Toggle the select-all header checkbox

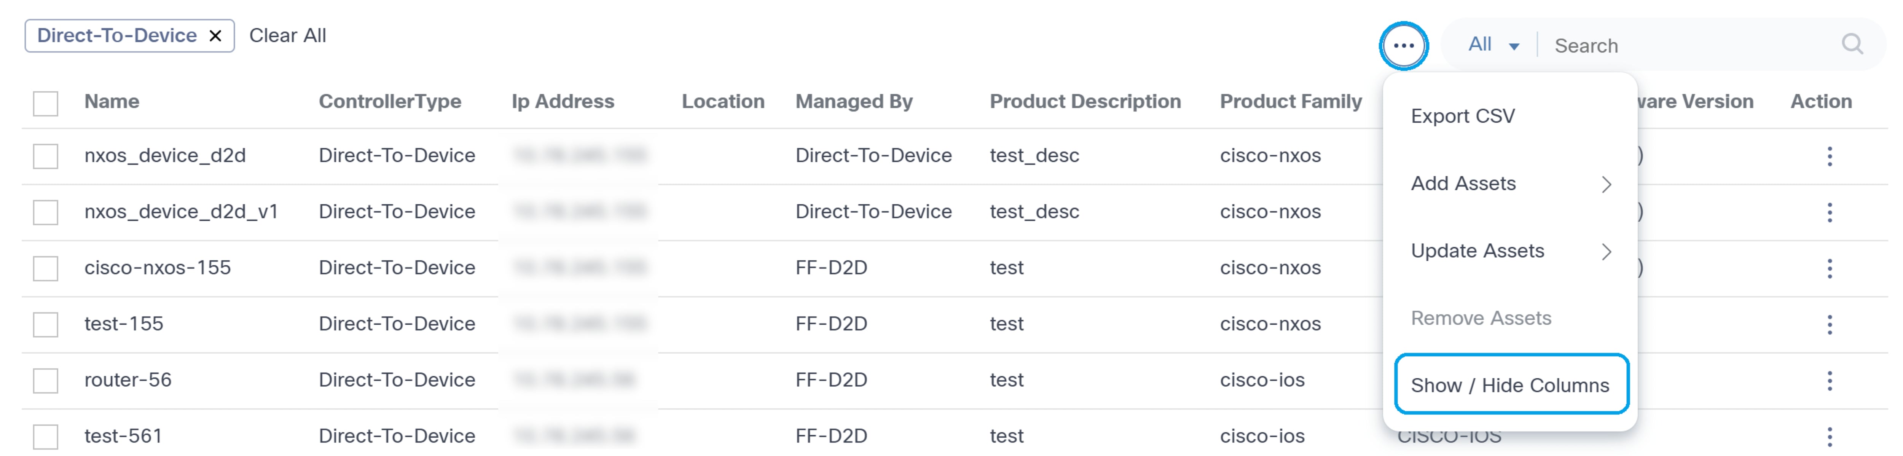(46, 103)
